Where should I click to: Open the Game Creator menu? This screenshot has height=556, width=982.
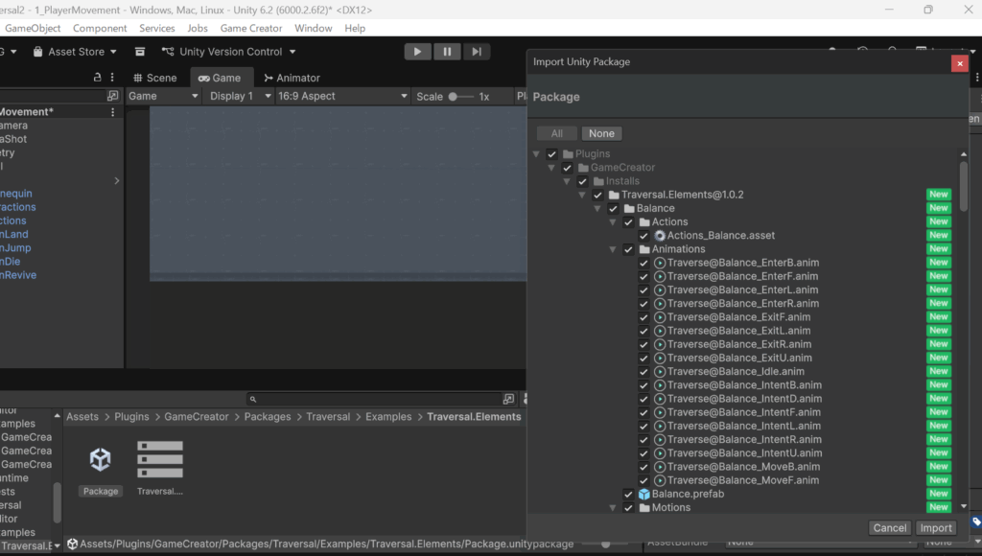(x=251, y=29)
